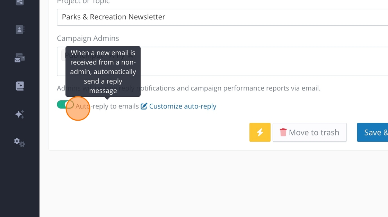Click the share icon in the sidebar
The width and height of the screenshot is (388, 217).
[20, 2]
